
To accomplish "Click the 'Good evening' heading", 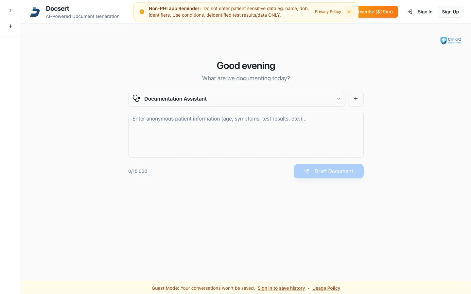I will 246,66.
